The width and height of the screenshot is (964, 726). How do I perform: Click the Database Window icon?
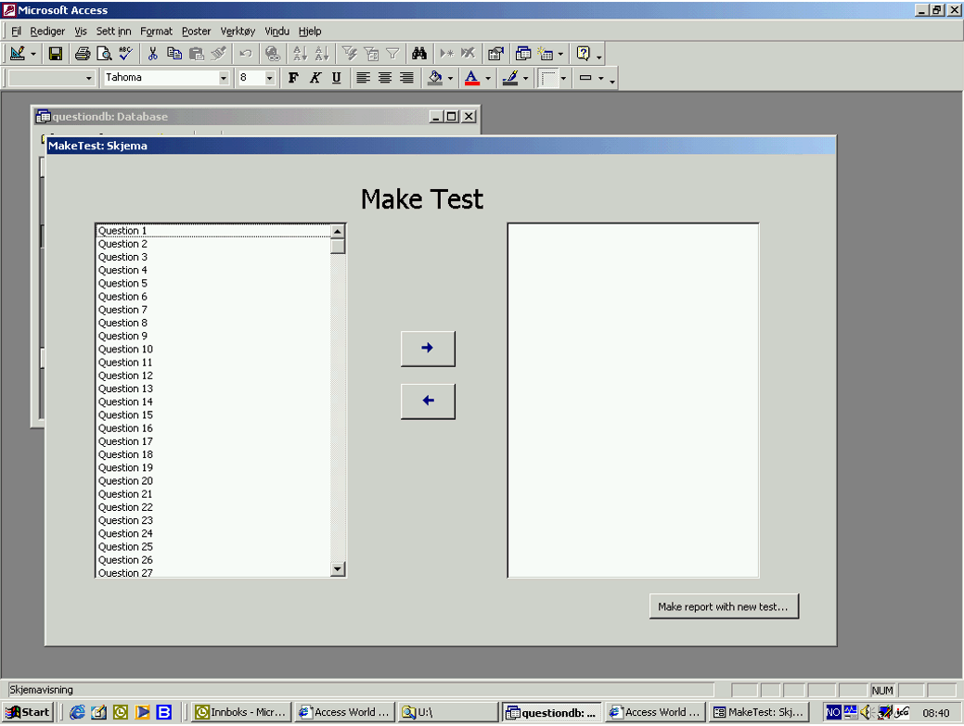pos(523,54)
